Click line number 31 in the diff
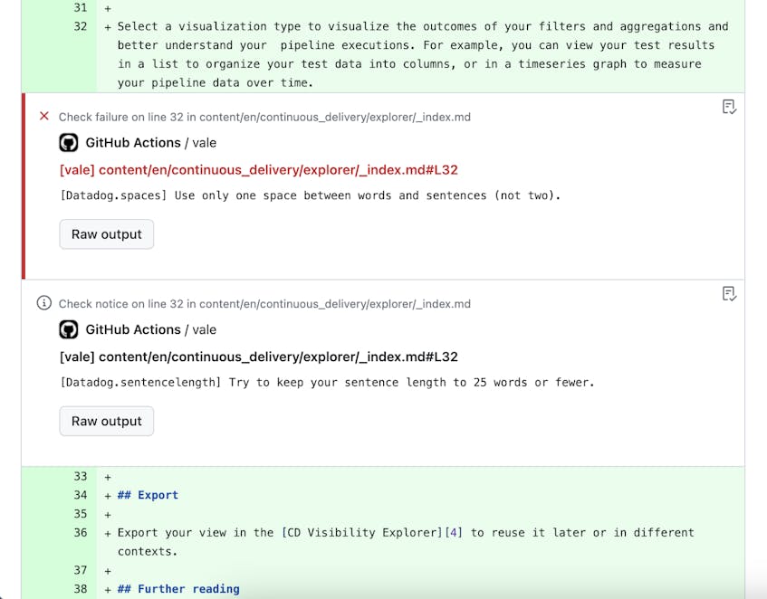This screenshot has width=767, height=599. pos(81,7)
